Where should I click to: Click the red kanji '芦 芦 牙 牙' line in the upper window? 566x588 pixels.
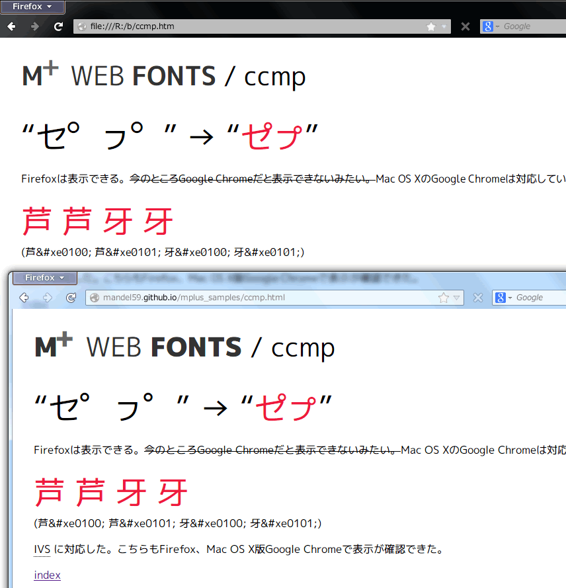[x=98, y=222]
